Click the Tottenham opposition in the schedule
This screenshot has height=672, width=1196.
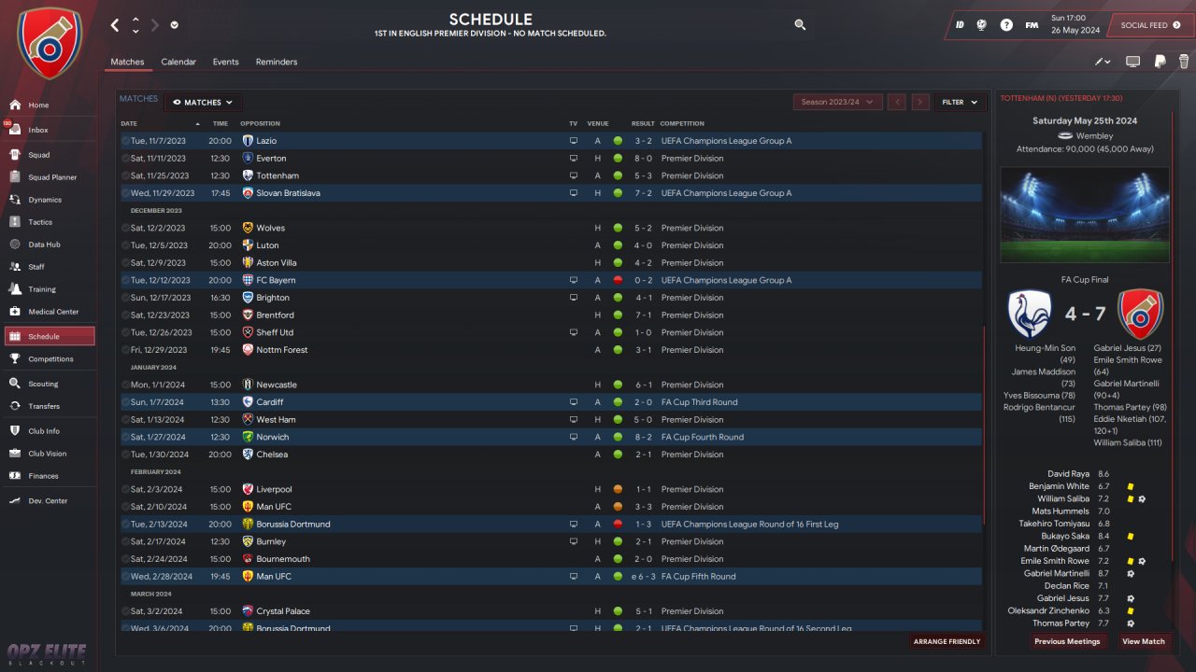coord(278,175)
